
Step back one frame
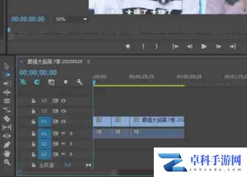click(189, 47)
